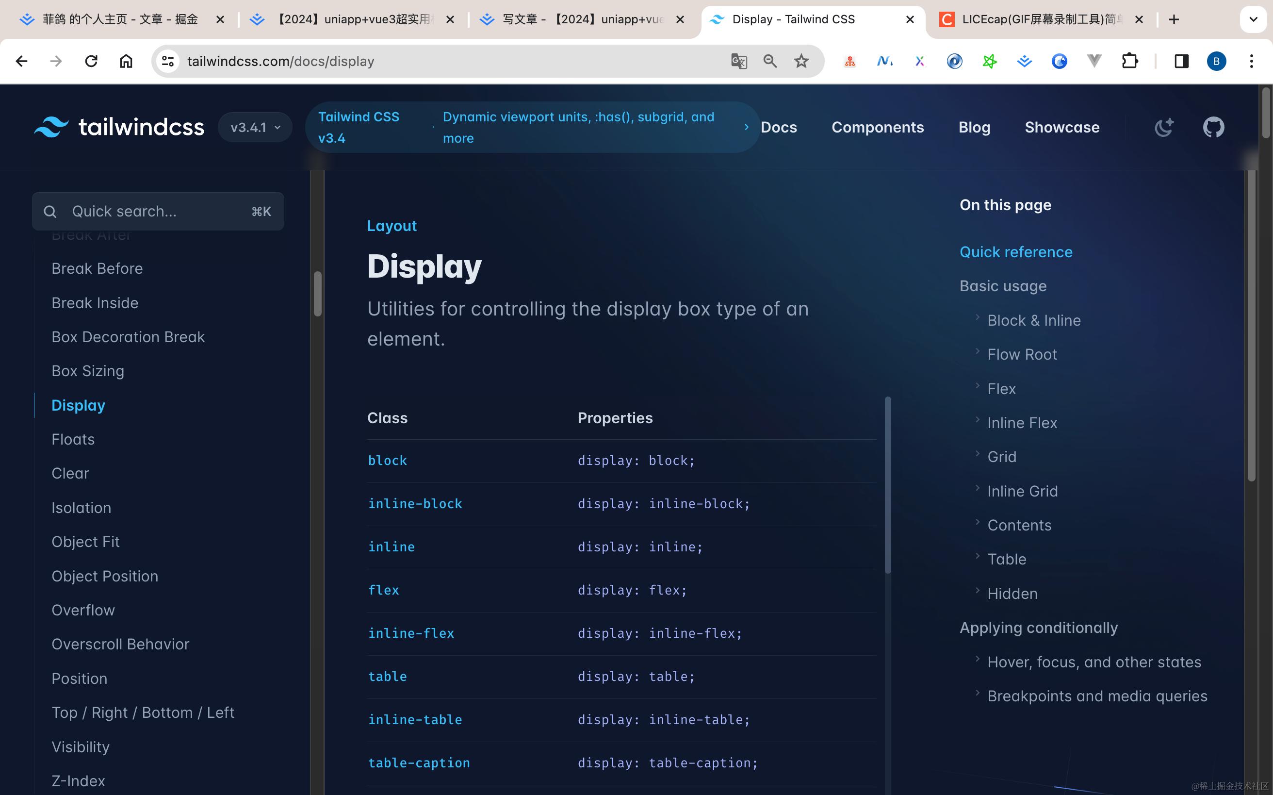Toggle the browser side panel
1273x795 pixels.
click(x=1181, y=62)
